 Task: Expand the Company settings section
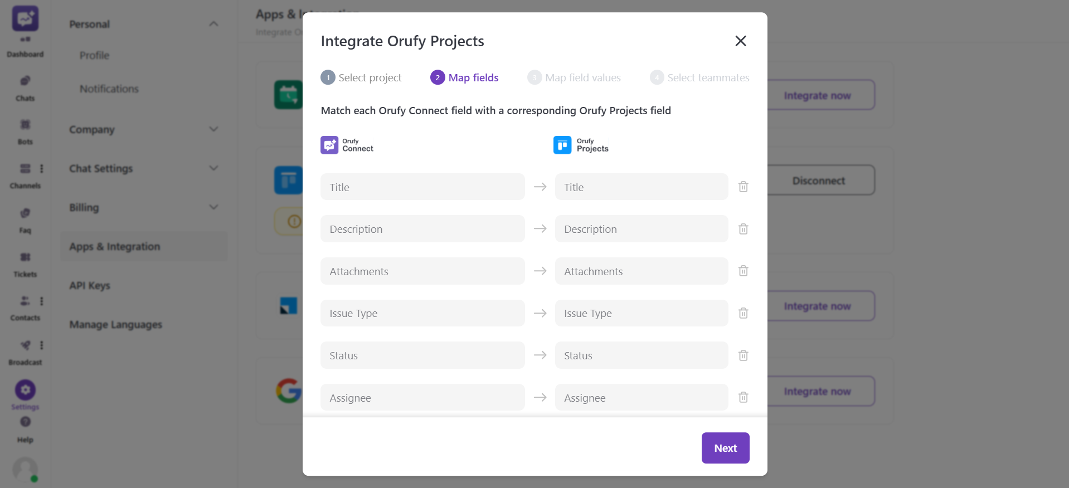[213, 129]
